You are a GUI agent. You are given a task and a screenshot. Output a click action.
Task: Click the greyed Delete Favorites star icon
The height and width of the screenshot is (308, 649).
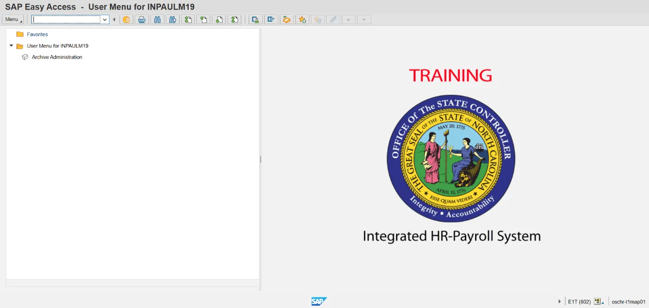coord(318,19)
